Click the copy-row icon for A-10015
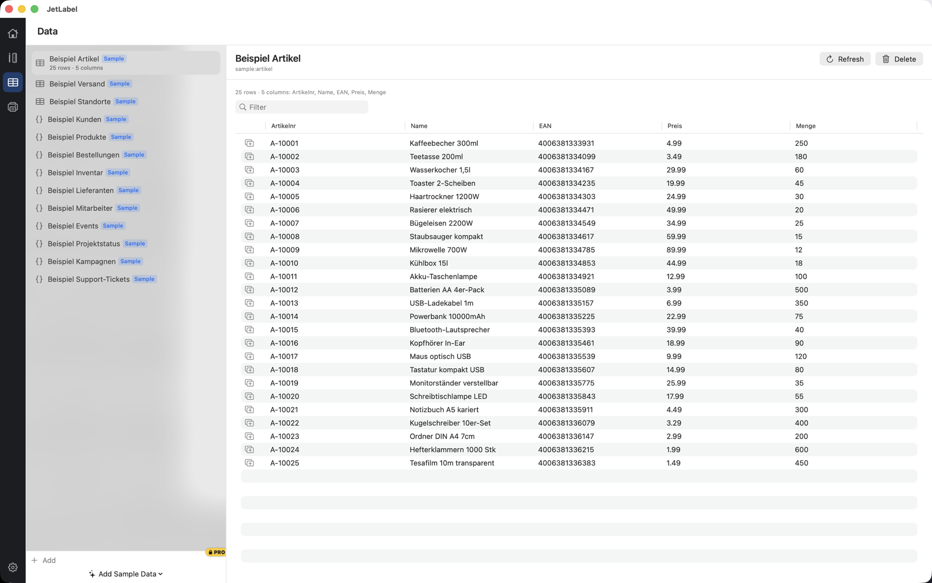 249,330
